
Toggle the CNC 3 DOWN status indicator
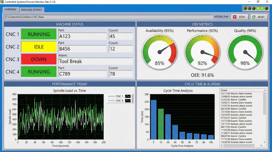point(39,59)
